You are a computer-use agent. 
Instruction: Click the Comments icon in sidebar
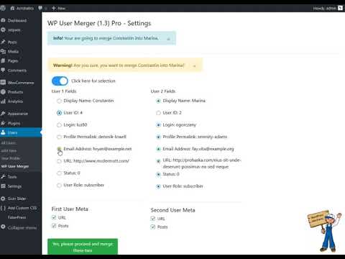click(x=3, y=70)
